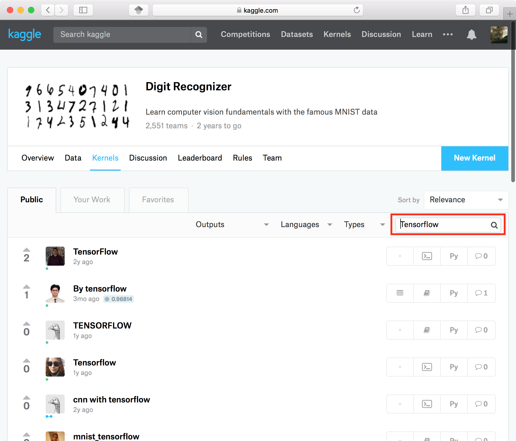The width and height of the screenshot is (516, 441).
Task: Open the three-dots more menu
Action: [448, 34]
